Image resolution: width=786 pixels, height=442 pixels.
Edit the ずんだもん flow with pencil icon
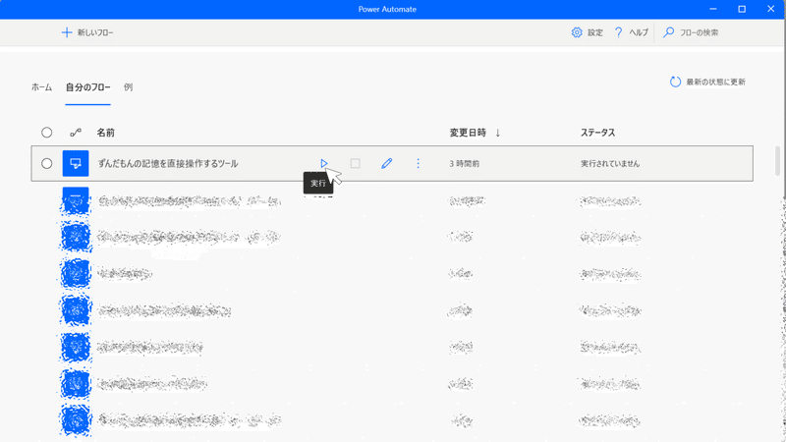tap(386, 163)
